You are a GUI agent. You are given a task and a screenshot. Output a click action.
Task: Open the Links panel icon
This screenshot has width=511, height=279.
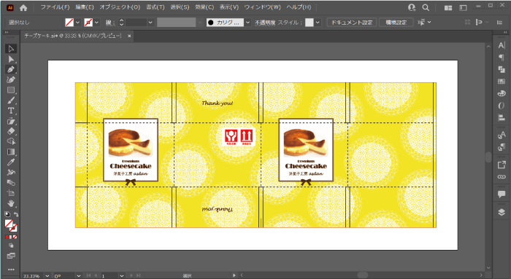point(502,177)
